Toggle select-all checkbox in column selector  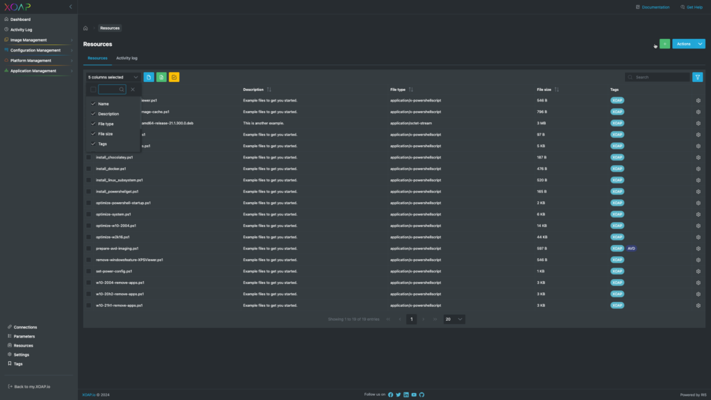94,90
